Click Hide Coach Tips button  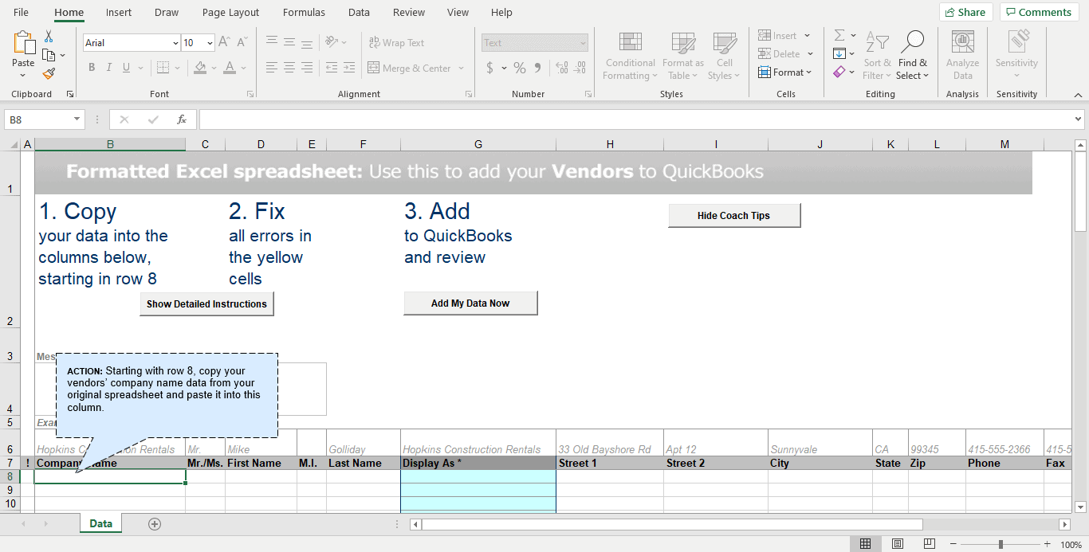click(733, 216)
